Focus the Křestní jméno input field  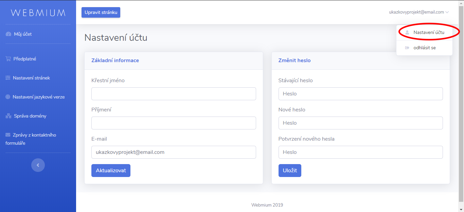(174, 94)
